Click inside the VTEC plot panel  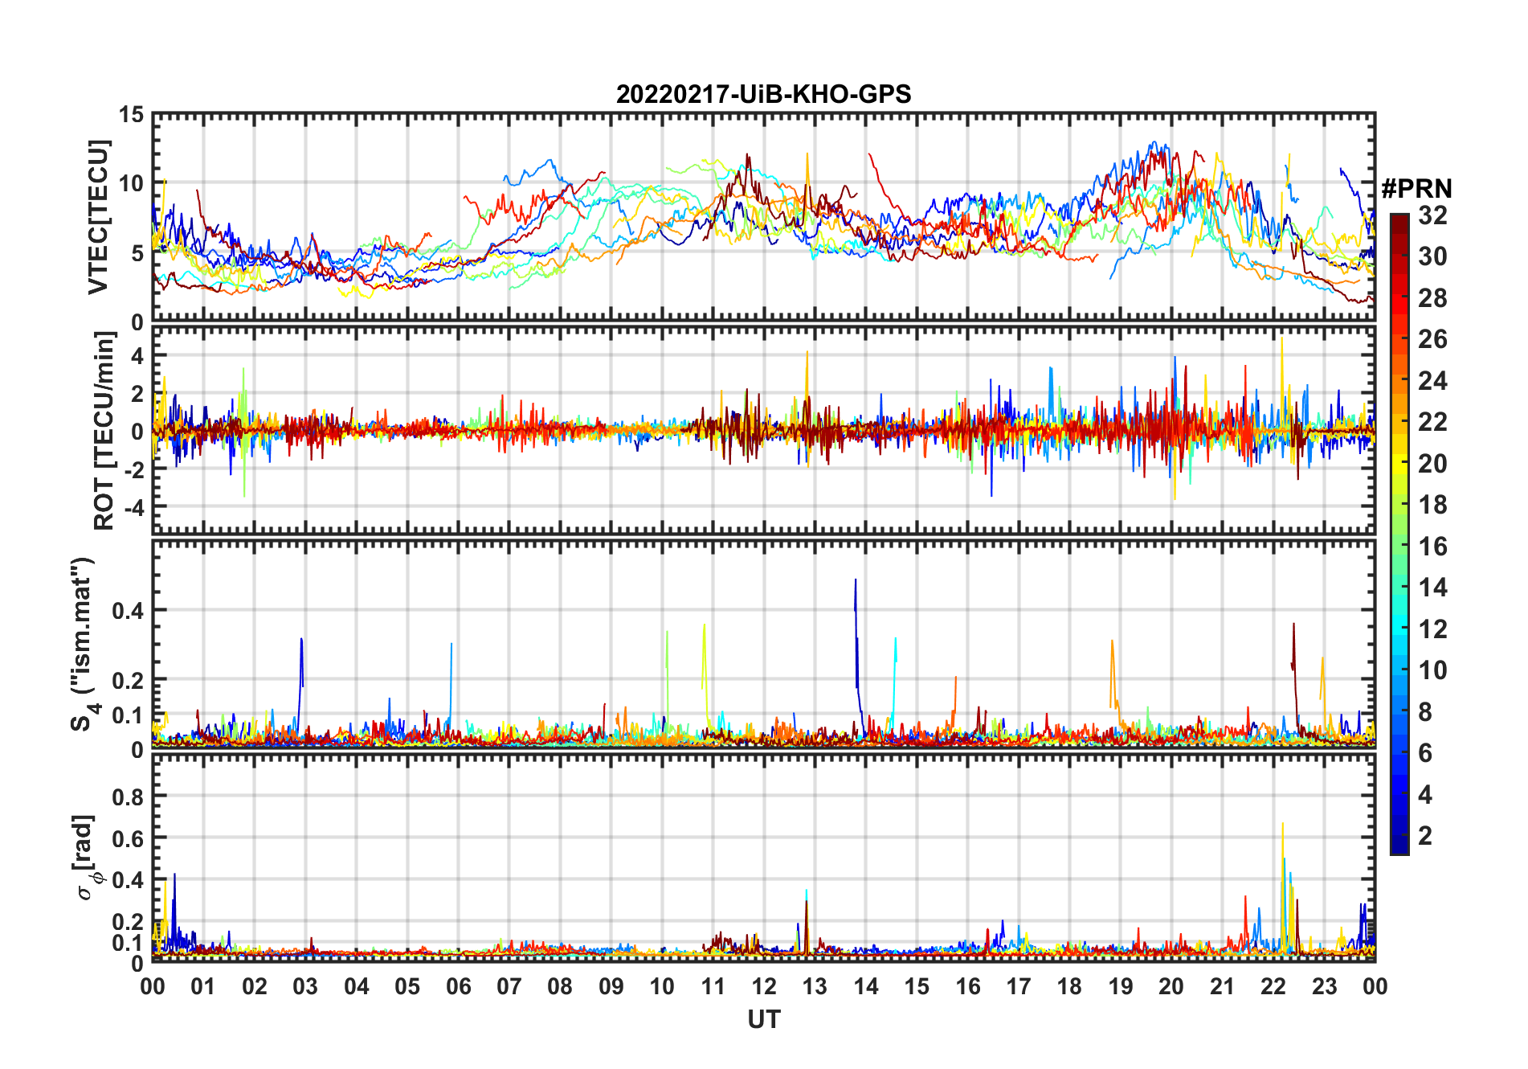[764, 218]
